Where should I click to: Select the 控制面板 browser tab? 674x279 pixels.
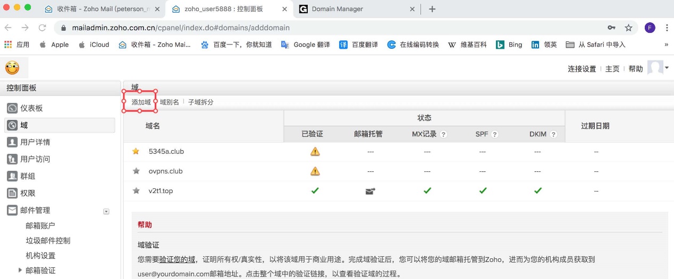click(x=228, y=9)
